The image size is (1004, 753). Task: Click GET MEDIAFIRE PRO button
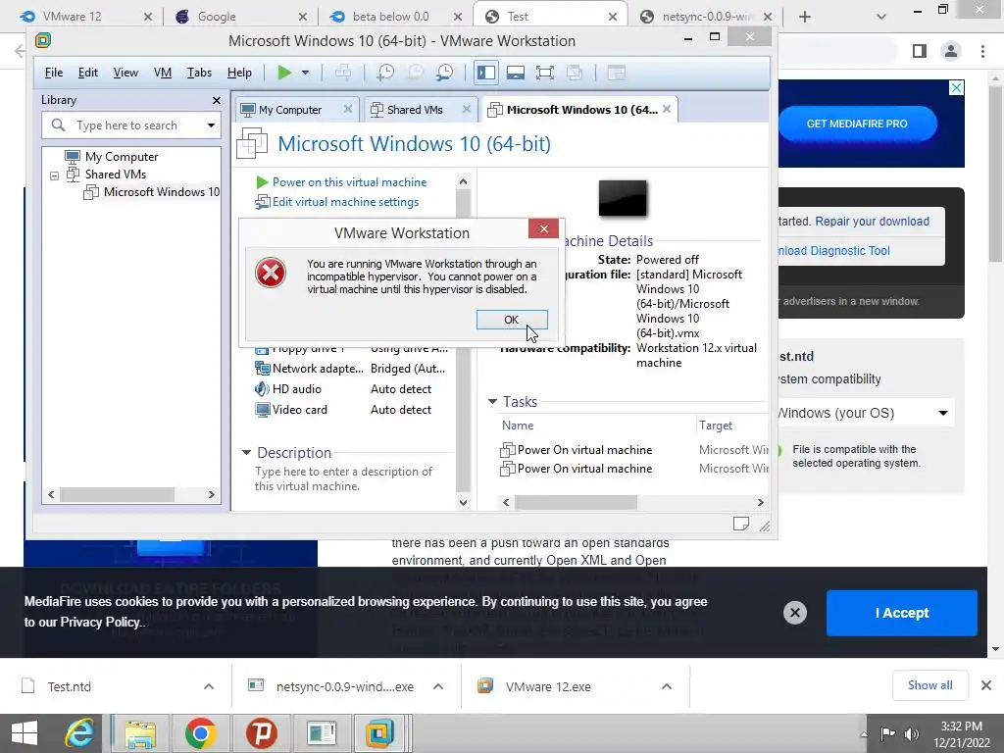click(857, 124)
